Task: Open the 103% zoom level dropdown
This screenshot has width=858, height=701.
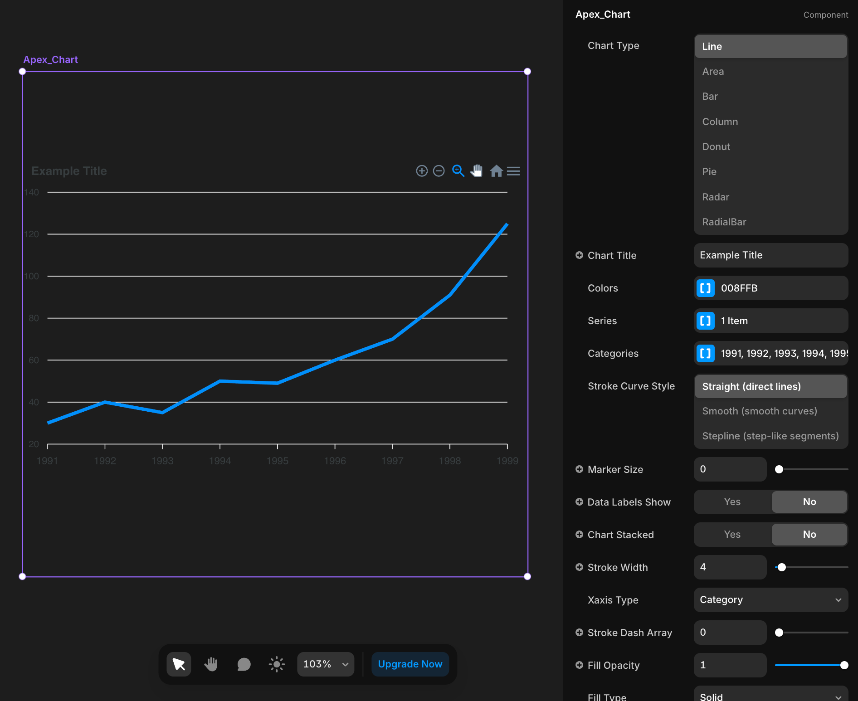Action: tap(326, 664)
